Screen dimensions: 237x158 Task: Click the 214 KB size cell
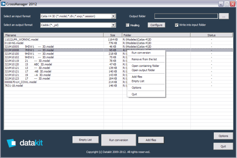(x=113, y=82)
